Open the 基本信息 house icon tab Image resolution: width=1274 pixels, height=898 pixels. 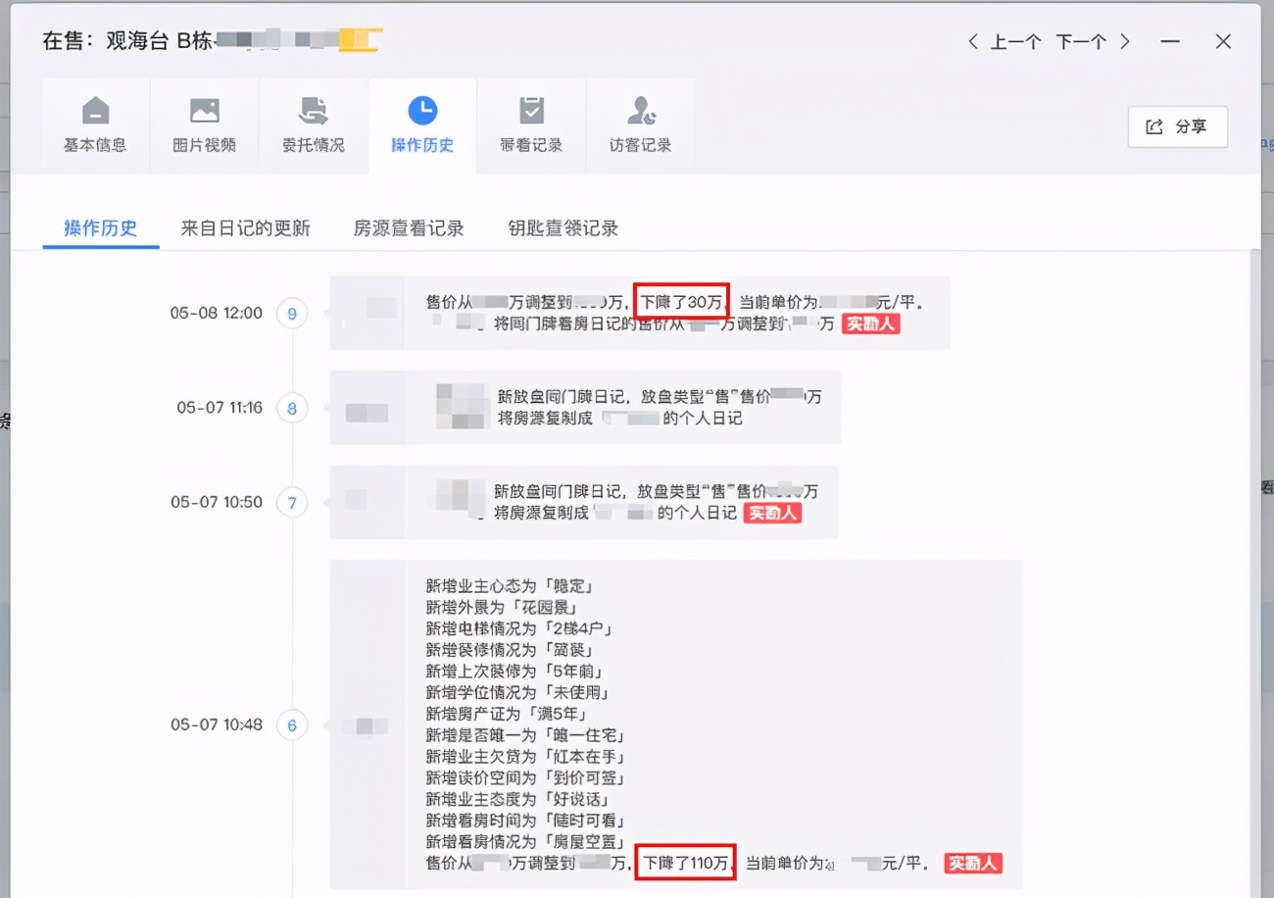[95, 125]
